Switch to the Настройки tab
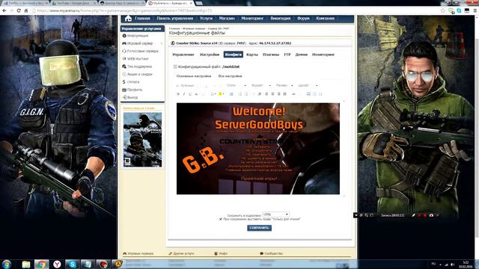 [x=210, y=55]
